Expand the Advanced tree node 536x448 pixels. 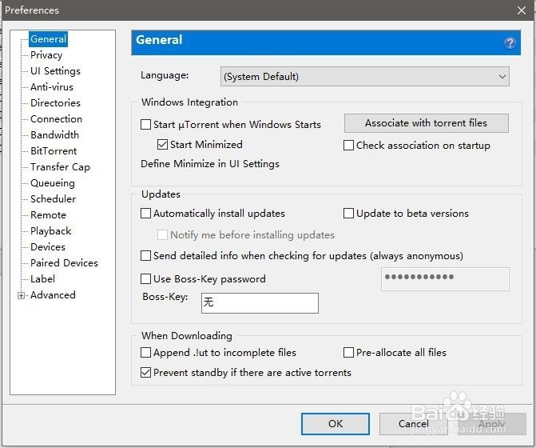click(22, 295)
